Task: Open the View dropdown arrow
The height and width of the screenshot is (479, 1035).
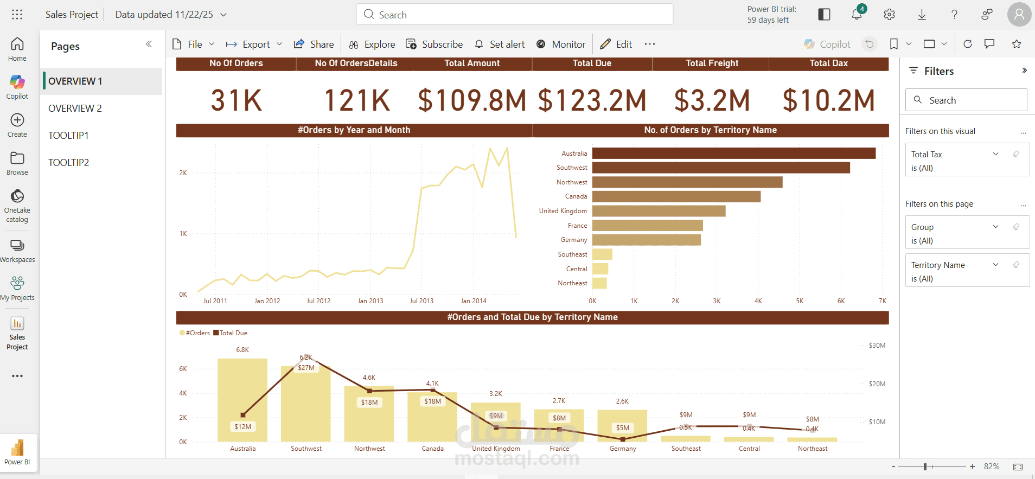Action: [x=944, y=44]
